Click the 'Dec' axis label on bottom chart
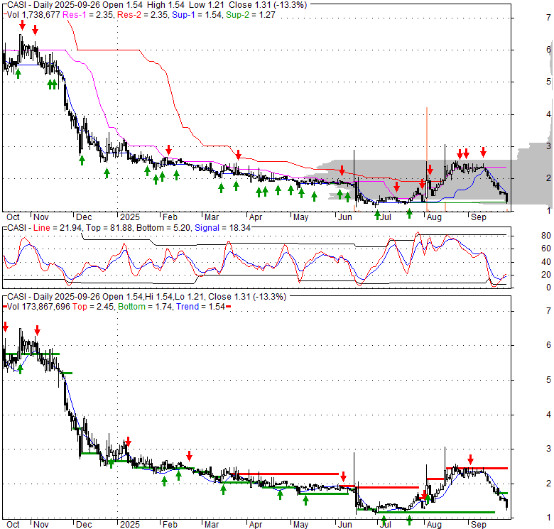This screenshot has height=529, width=554. [84, 525]
